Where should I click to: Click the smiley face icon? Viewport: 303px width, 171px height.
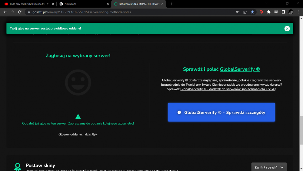(x=78, y=82)
